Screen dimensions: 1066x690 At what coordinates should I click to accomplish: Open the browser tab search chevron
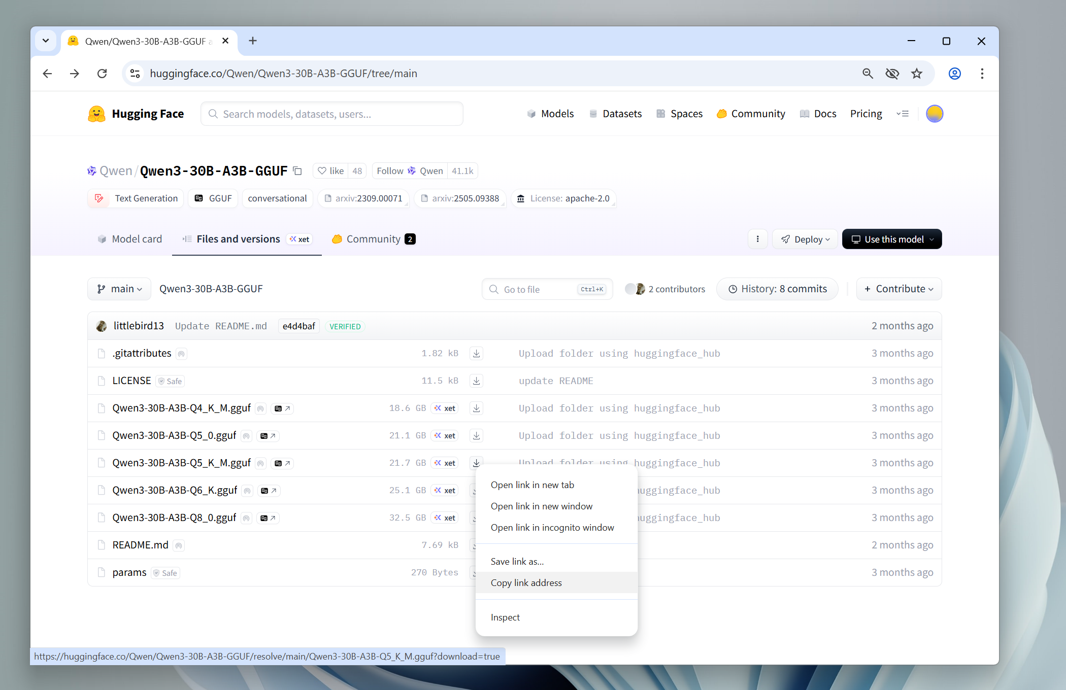(x=46, y=41)
